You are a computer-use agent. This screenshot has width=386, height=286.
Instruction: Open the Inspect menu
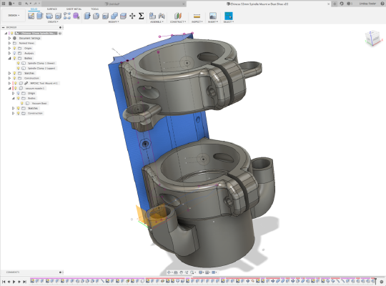pyautogui.click(x=197, y=22)
